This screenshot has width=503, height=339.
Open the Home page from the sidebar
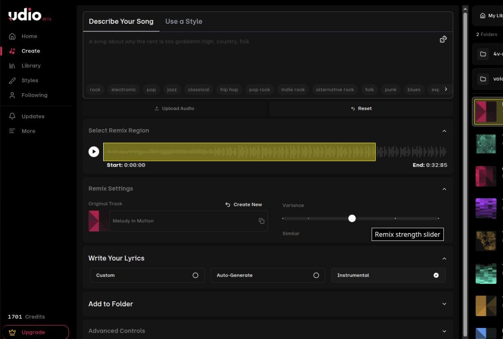pos(29,36)
